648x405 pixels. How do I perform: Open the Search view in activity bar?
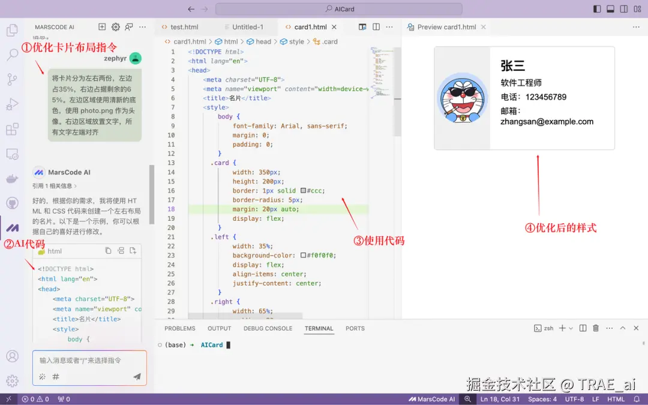pos(13,54)
